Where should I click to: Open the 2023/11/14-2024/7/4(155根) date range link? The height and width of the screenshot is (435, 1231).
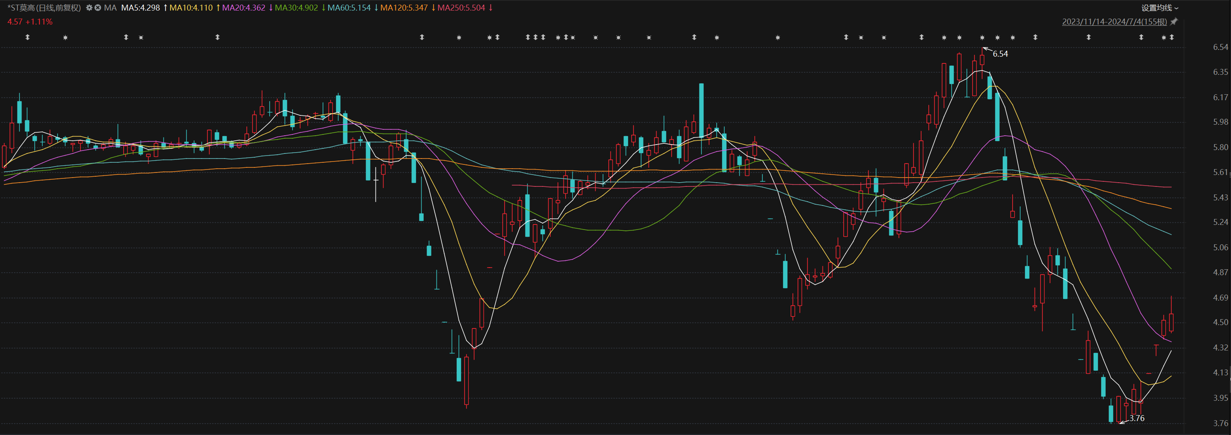click(x=1115, y=22)
